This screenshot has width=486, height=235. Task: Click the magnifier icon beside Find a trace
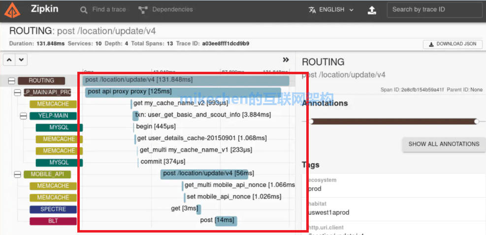pos(84,10)
